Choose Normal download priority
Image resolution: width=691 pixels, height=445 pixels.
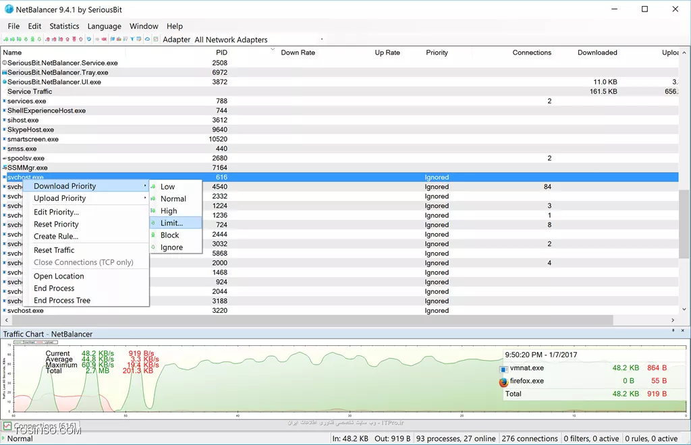click(176, 199)
